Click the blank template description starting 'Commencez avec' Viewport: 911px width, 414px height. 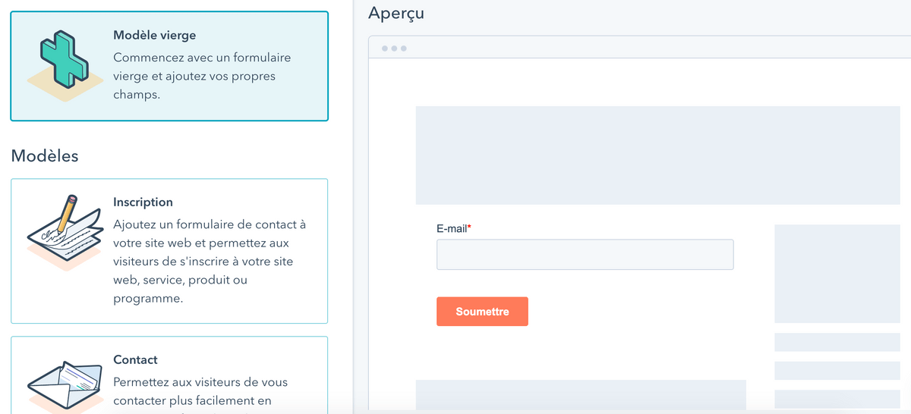point(202,76)
